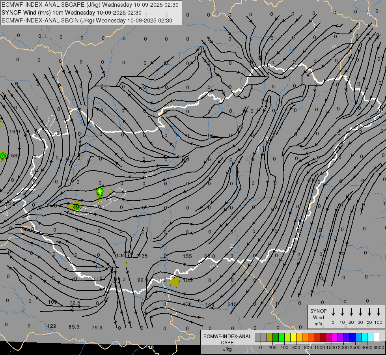Viewport: 386px width, 355px height.
Task: Pick the pure yellow legend swatch
Action: [293, 338]
